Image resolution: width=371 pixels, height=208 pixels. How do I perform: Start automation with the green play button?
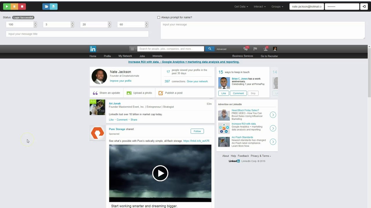7,6
